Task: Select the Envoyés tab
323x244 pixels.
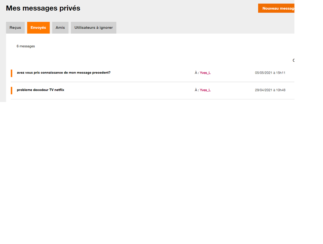Action: click(x=38, y=28)
